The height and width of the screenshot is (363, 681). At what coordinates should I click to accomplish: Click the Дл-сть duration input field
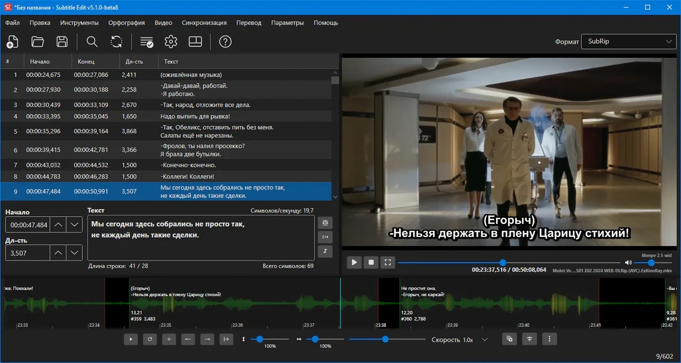(x=27, y=253)
